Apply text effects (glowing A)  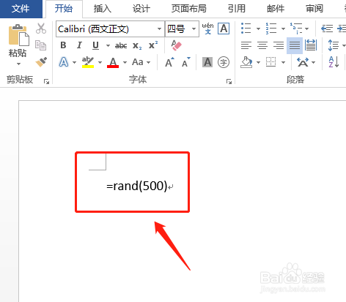coord(64,62)
